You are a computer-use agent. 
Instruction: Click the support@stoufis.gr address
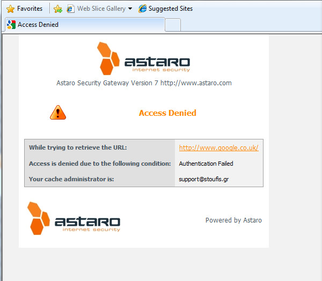[x=204, y=179]
